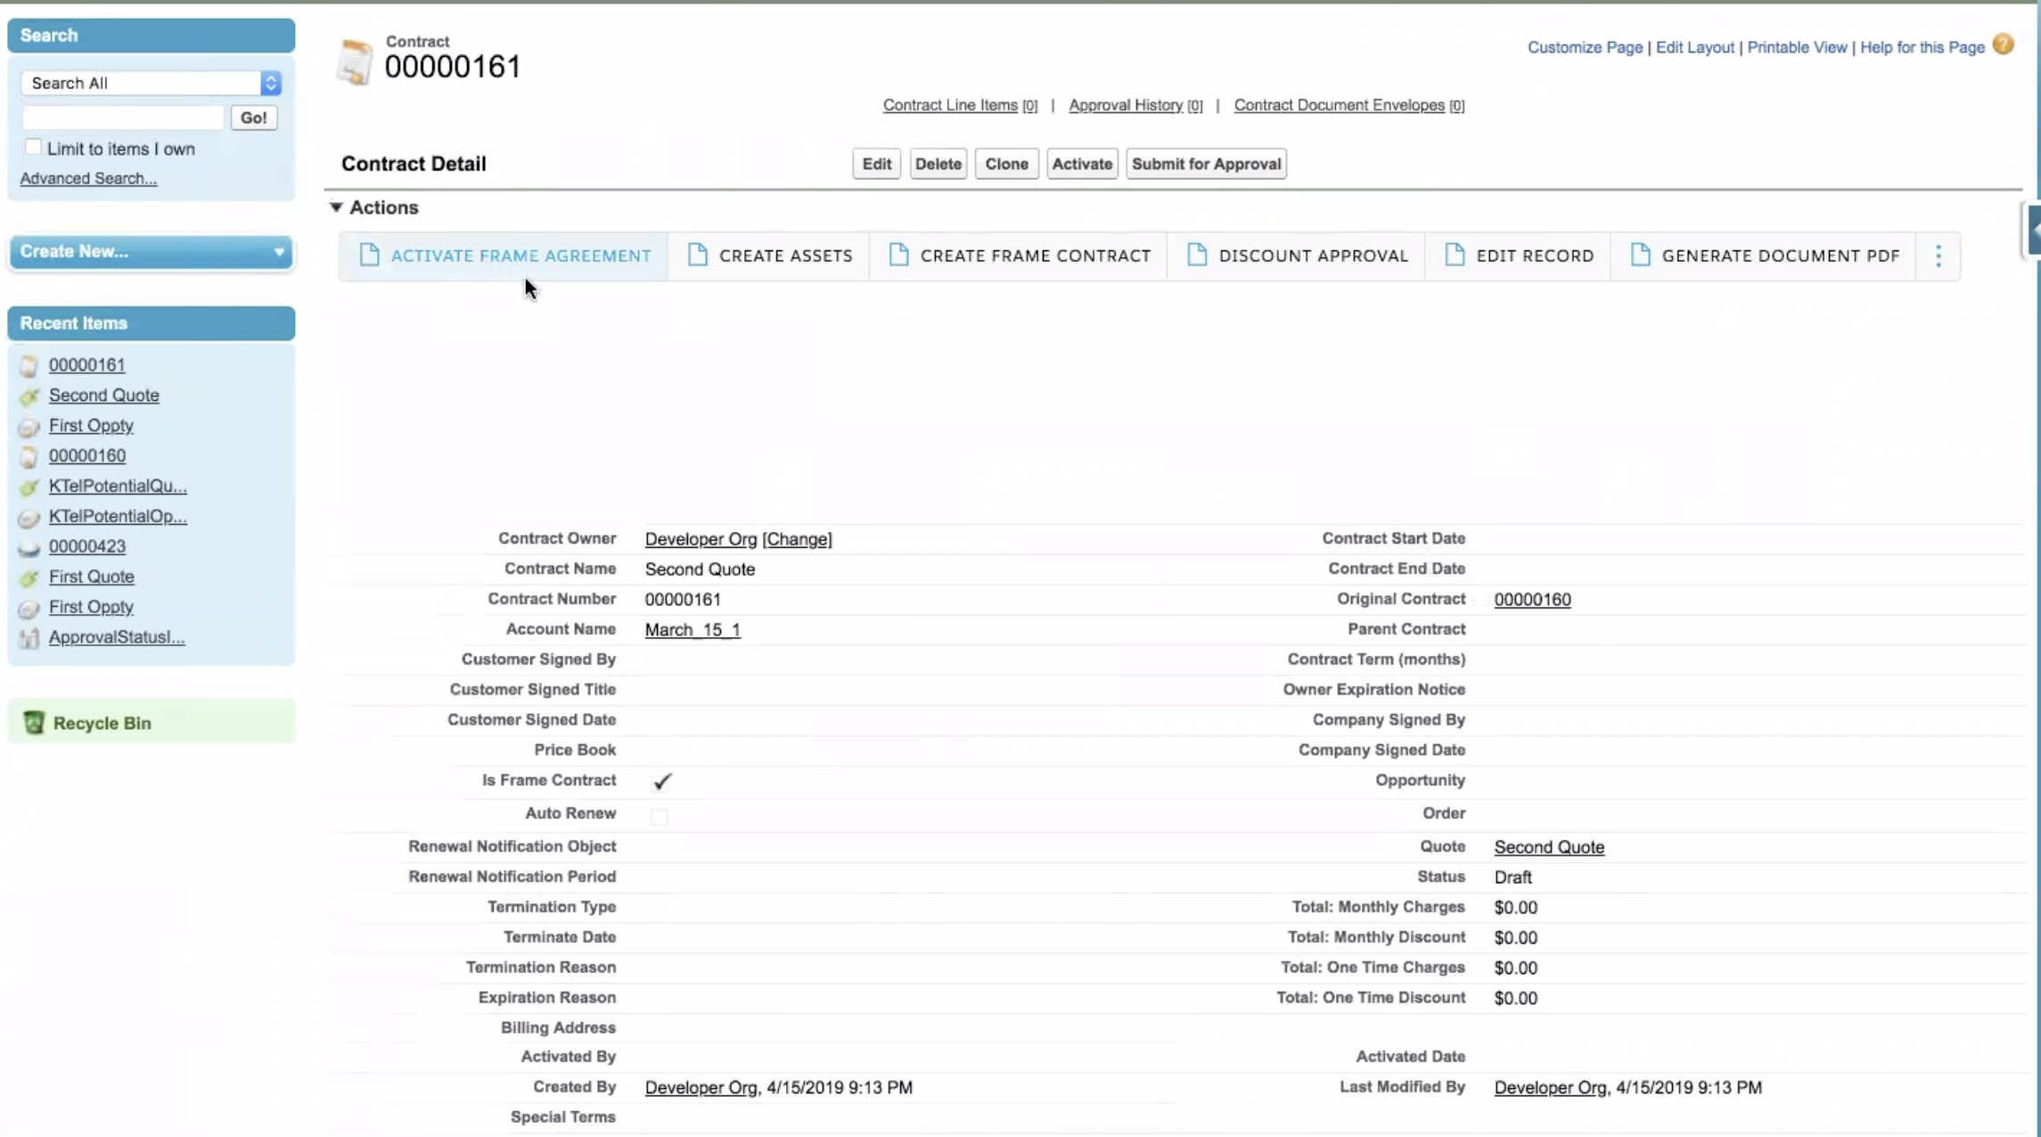Click the quote icon next to KTelPotentialQu...

pos(29,487)
